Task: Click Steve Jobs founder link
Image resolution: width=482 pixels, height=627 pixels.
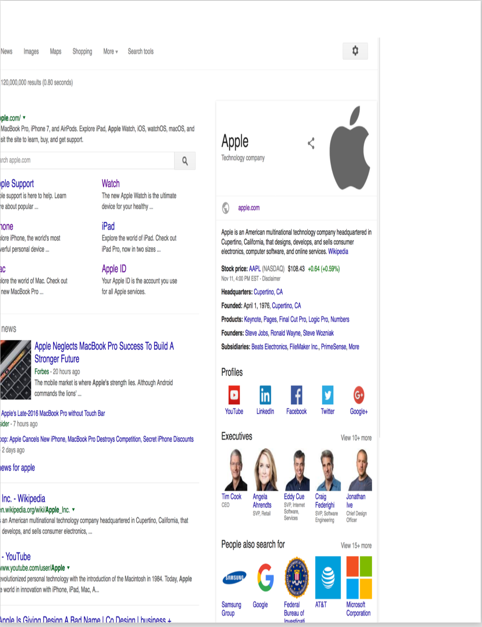Action: point(256,333)
